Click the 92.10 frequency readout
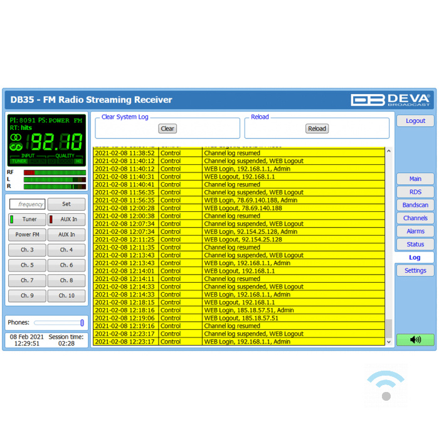This screenshot has width=439, height=439. [x=55, y=142]
